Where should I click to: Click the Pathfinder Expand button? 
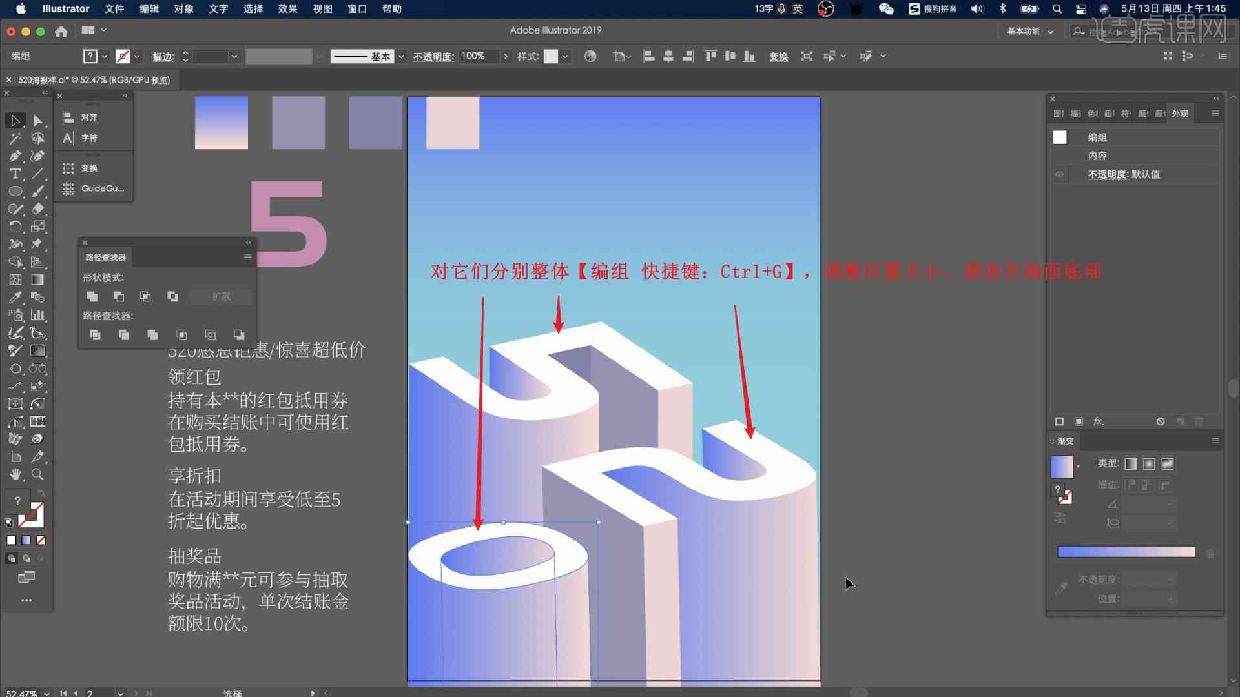click(221, 296)
